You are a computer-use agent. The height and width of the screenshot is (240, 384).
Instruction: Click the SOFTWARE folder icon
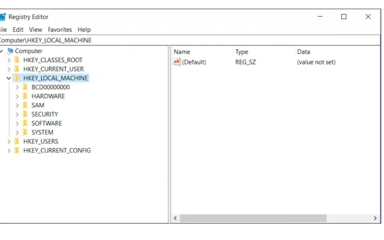coord(25,123)
